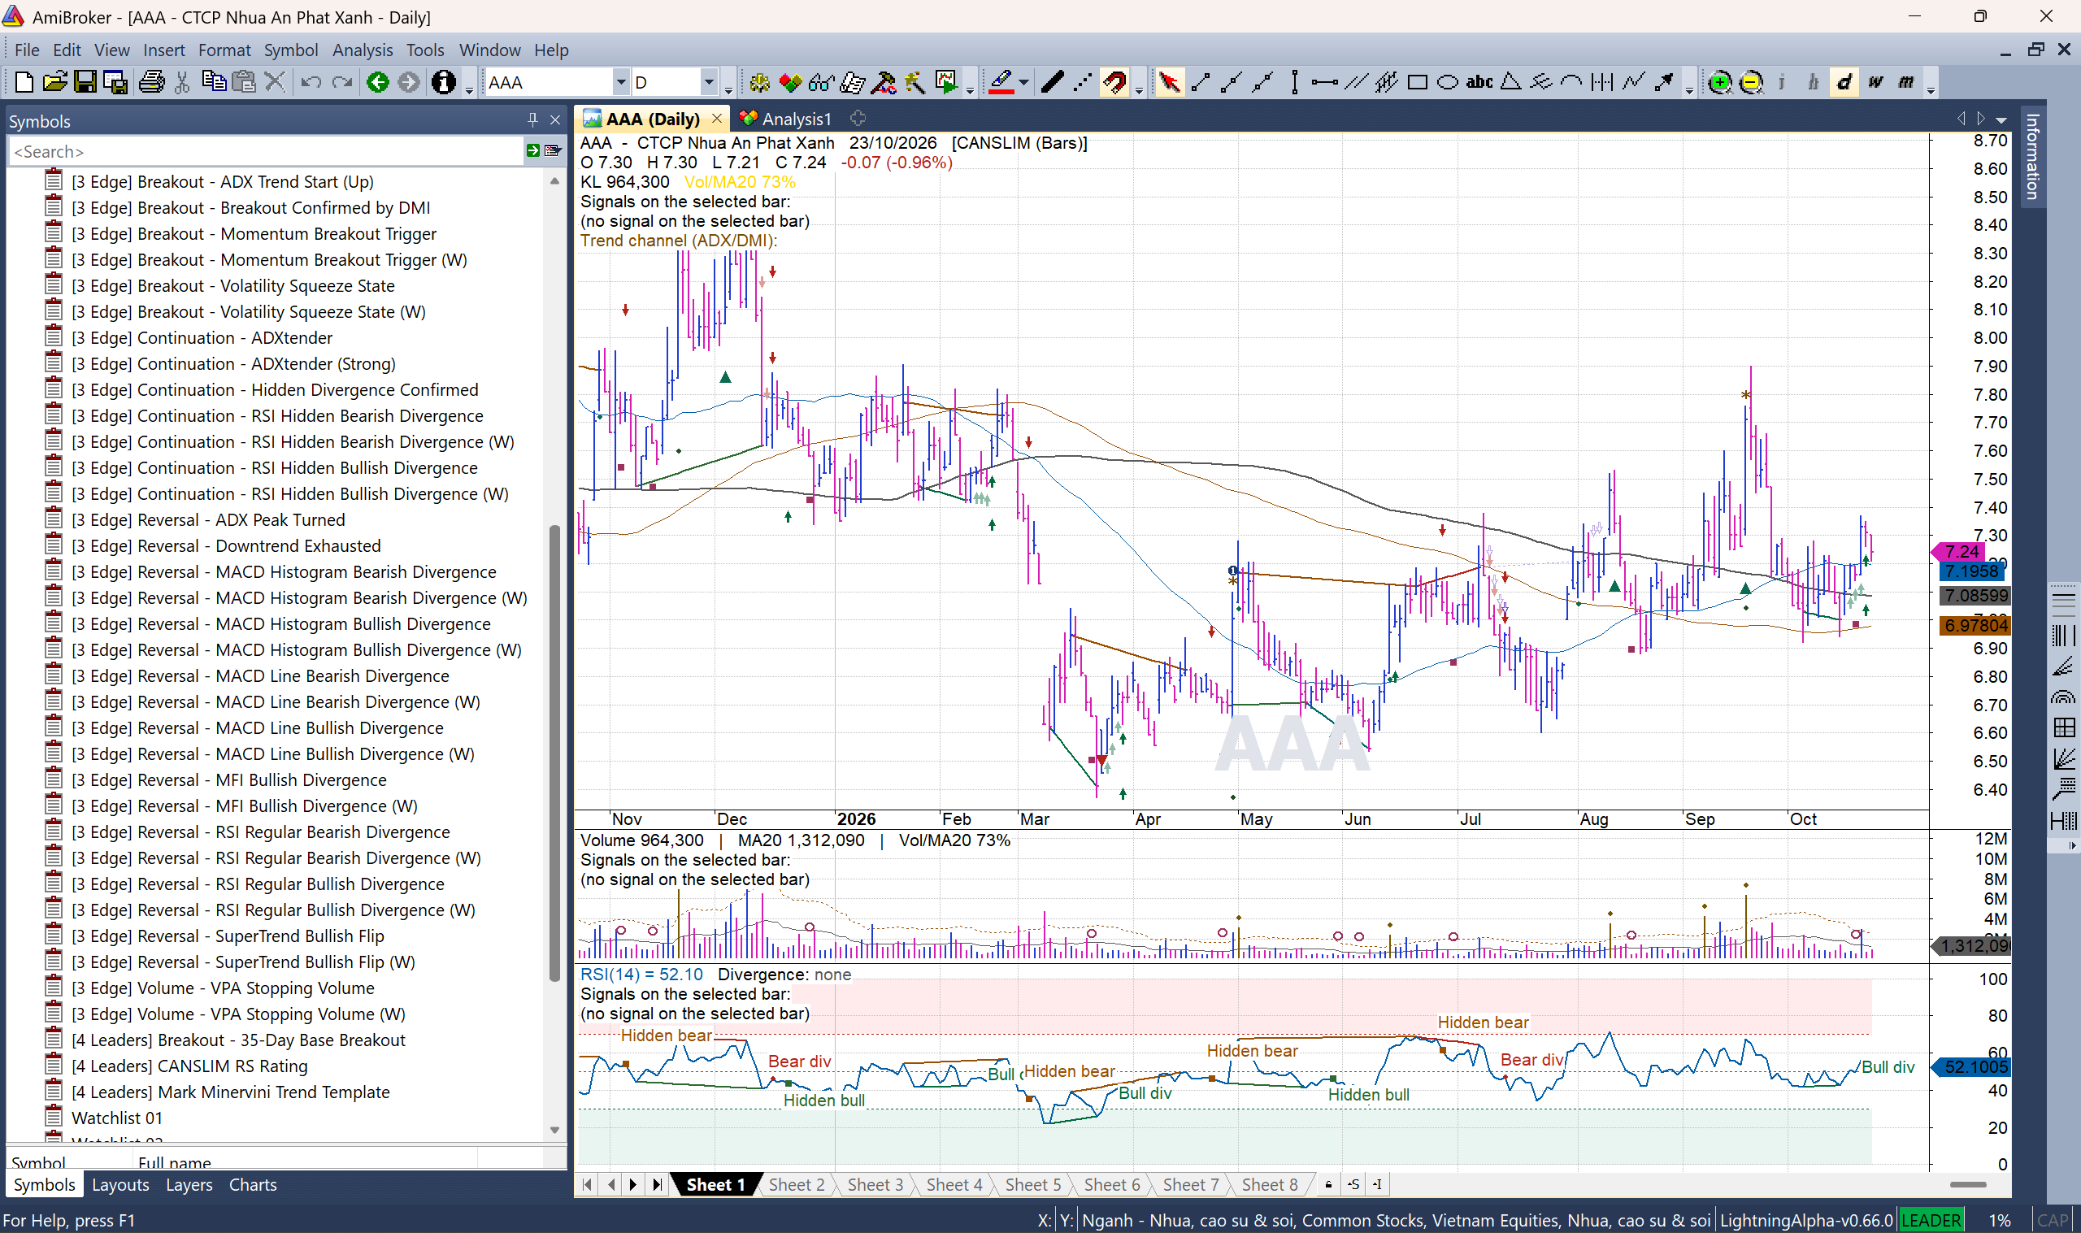The image size is (2081, 1233).
Task: Open the line color dropdown arrow
Action: 1023,82
